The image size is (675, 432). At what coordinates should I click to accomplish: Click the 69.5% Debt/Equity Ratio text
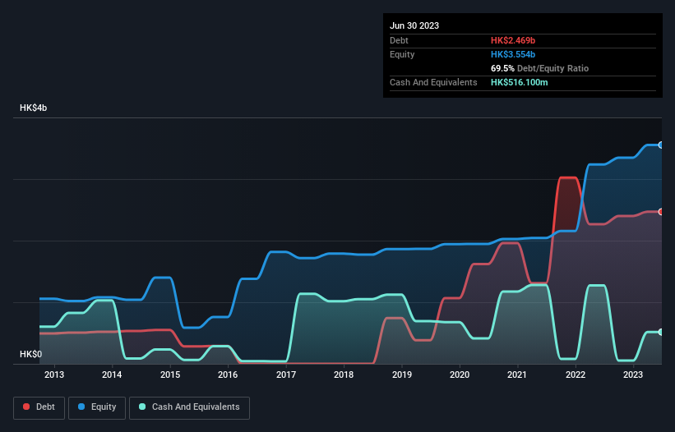pyautogui.click(x=539, y=68)
